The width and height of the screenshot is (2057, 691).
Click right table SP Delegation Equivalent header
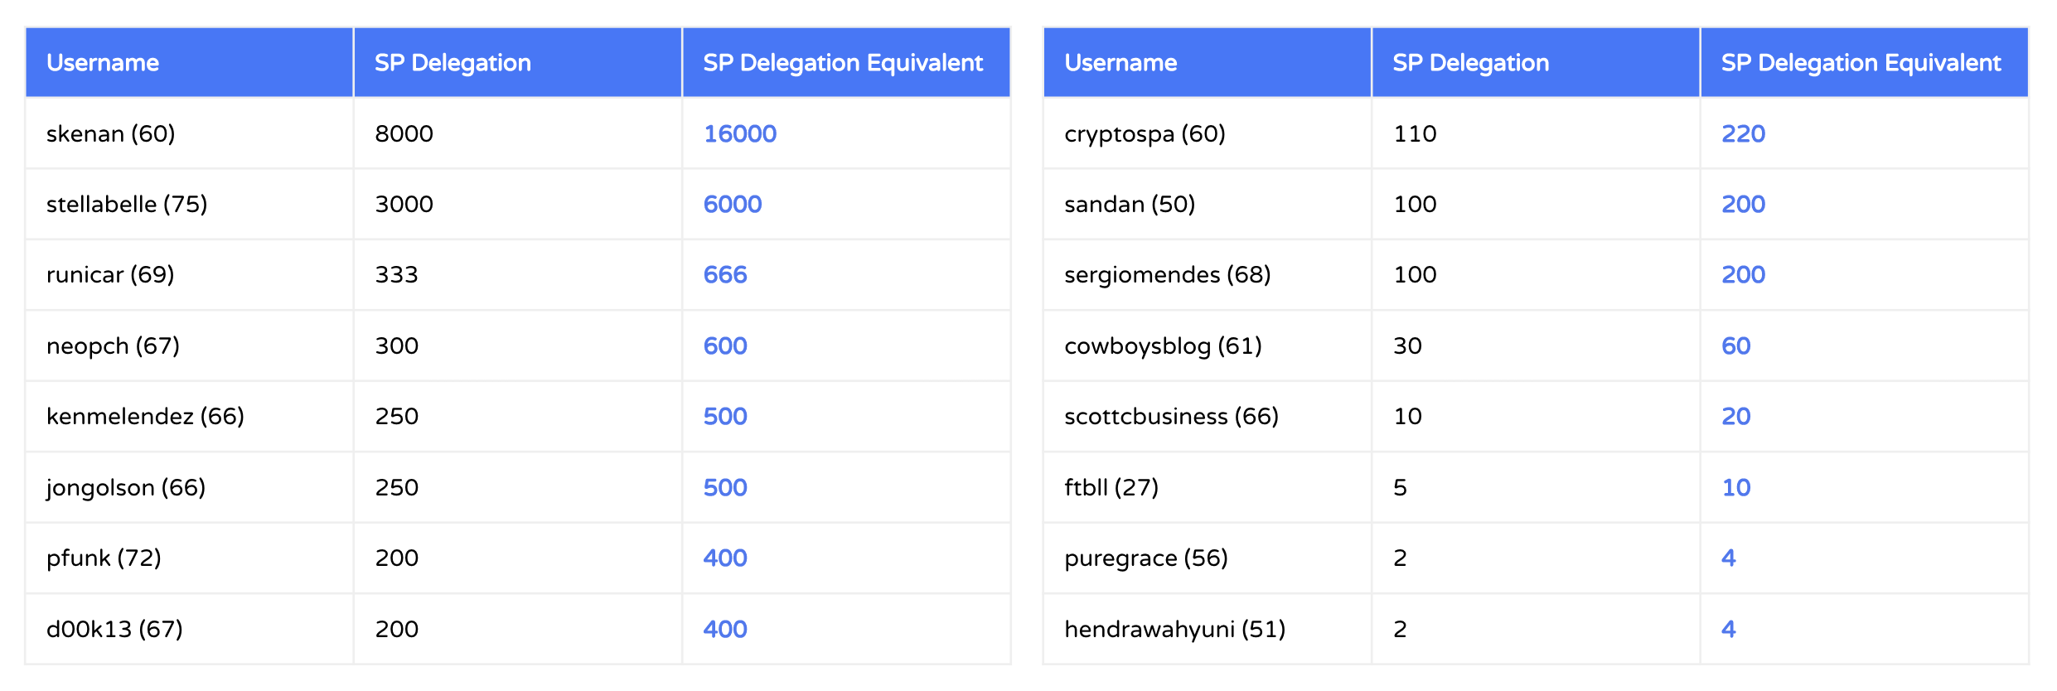[1861, 63]
